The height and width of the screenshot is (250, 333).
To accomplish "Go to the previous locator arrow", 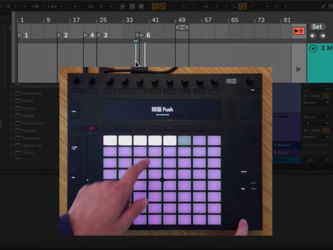I will pos(313,36).
